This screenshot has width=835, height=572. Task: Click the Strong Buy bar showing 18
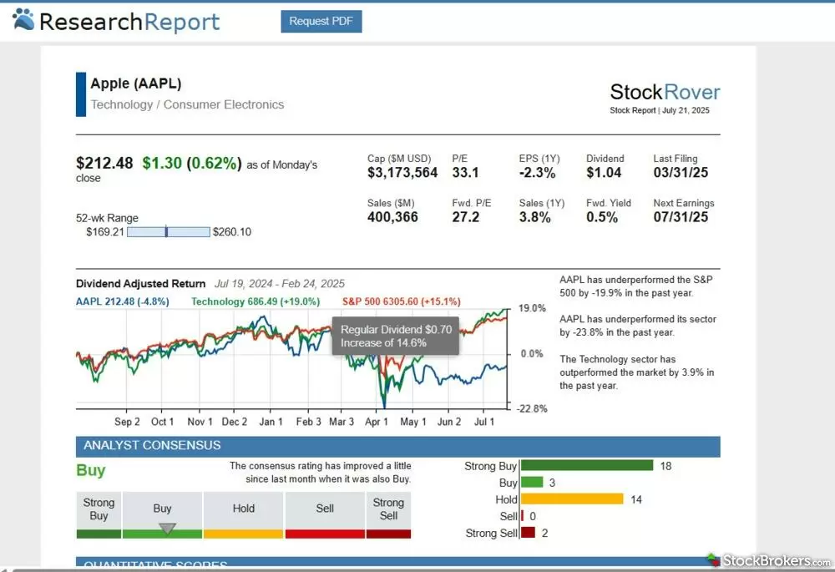(587, 465)
